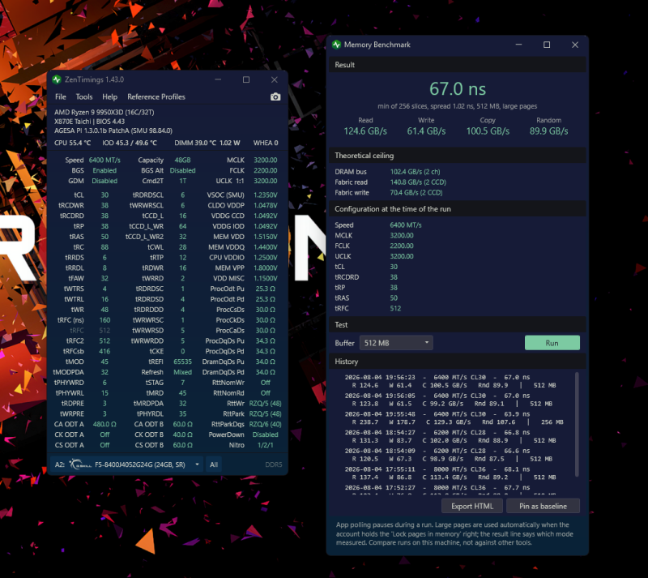Click the 6400 MT/s Speed value in ZenTimings
This screenshot has height=578, width=648.
(x=104, y=161)
